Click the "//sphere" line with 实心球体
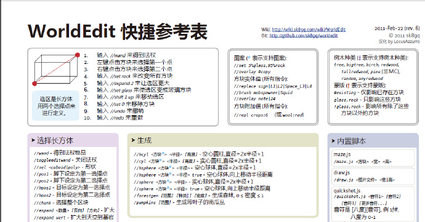This screenshot has height=222, width=425. (194, 181)
